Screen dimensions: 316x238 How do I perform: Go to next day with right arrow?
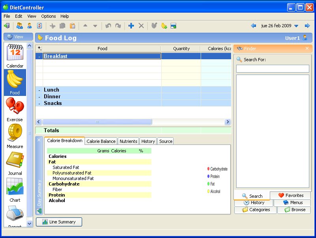tap(307, 26)
